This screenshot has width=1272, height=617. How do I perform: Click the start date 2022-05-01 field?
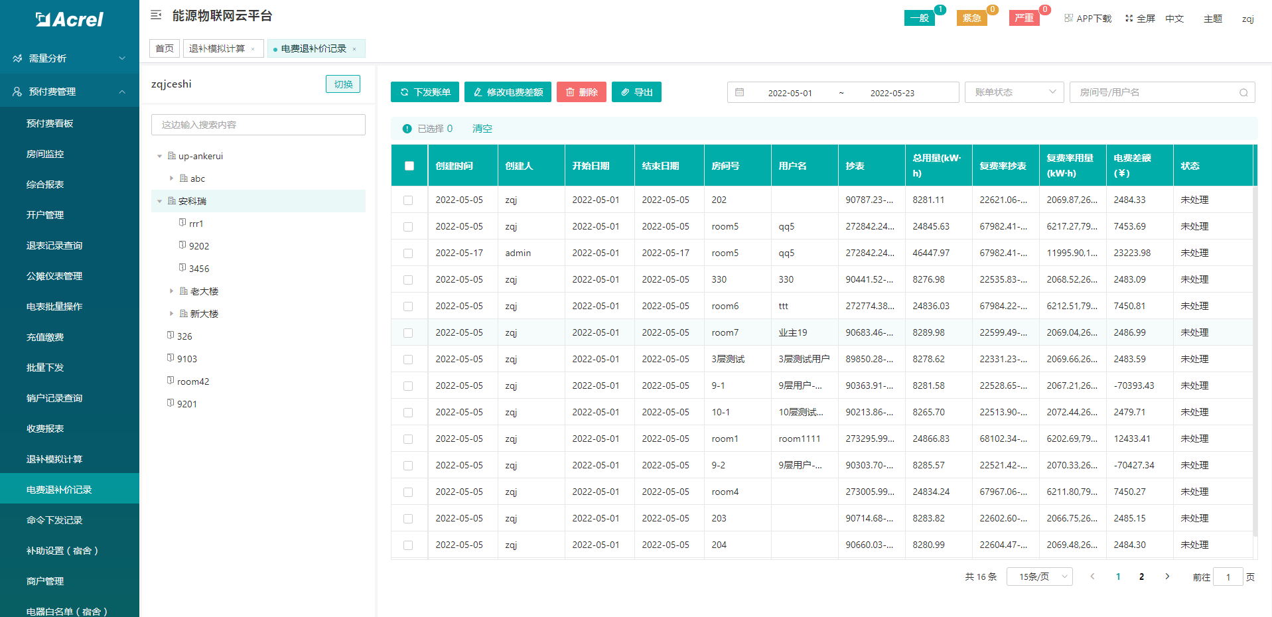click(790, 93)
